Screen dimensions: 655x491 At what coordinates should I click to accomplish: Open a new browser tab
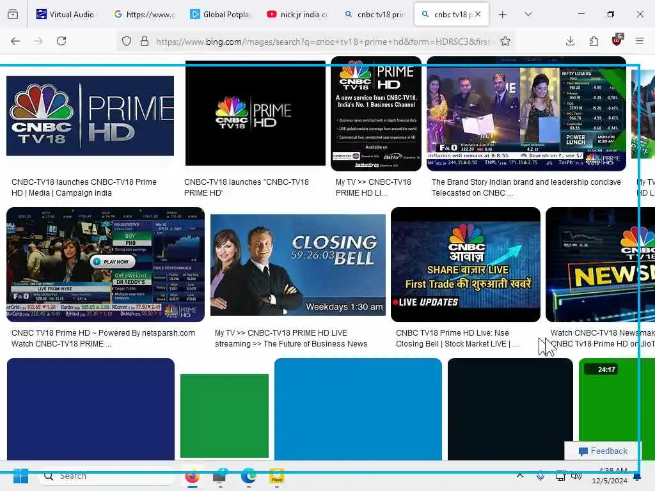tap(503, 15)
